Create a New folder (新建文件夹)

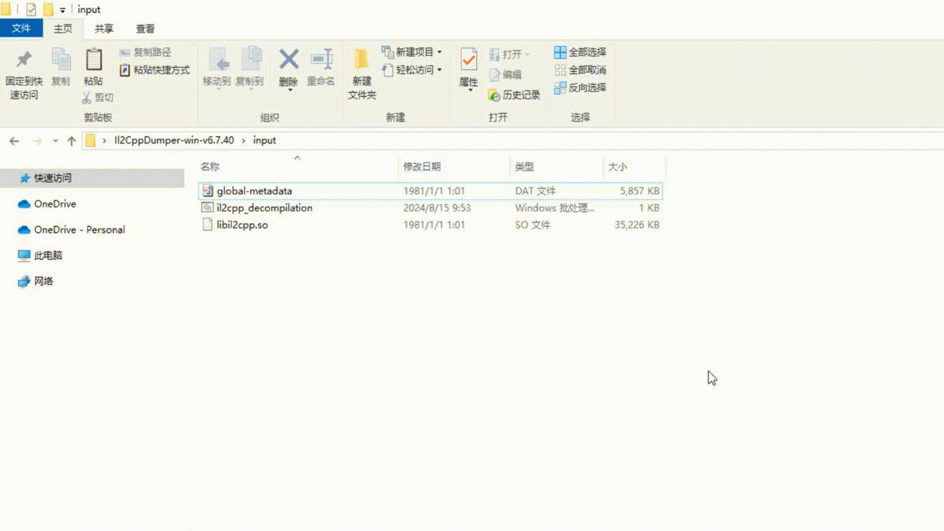[x=362, y=74]
